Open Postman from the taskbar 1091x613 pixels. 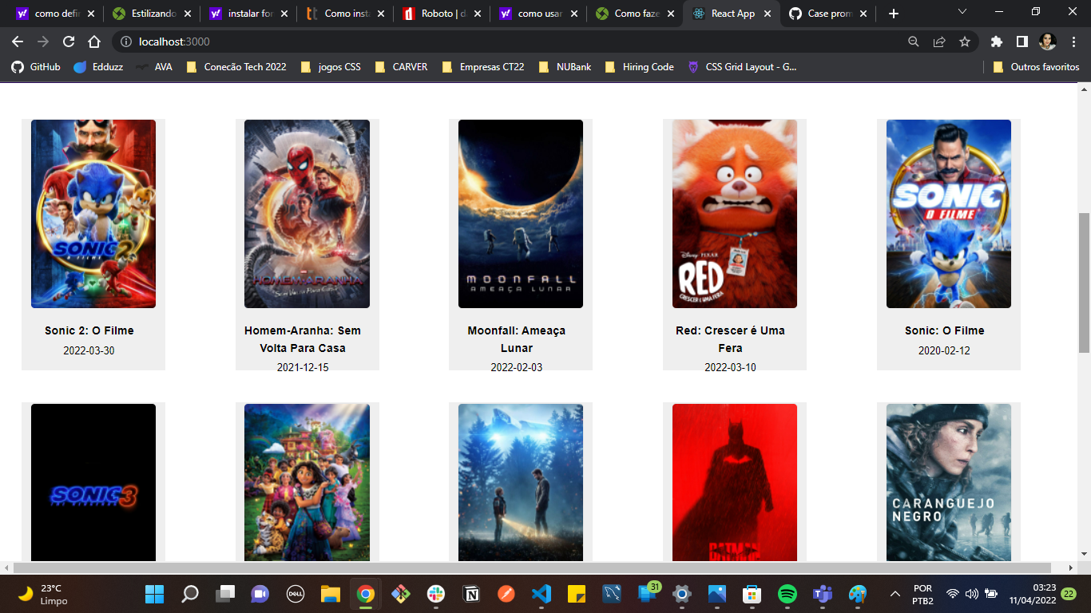pyautogui.click(x=506, y=594)
